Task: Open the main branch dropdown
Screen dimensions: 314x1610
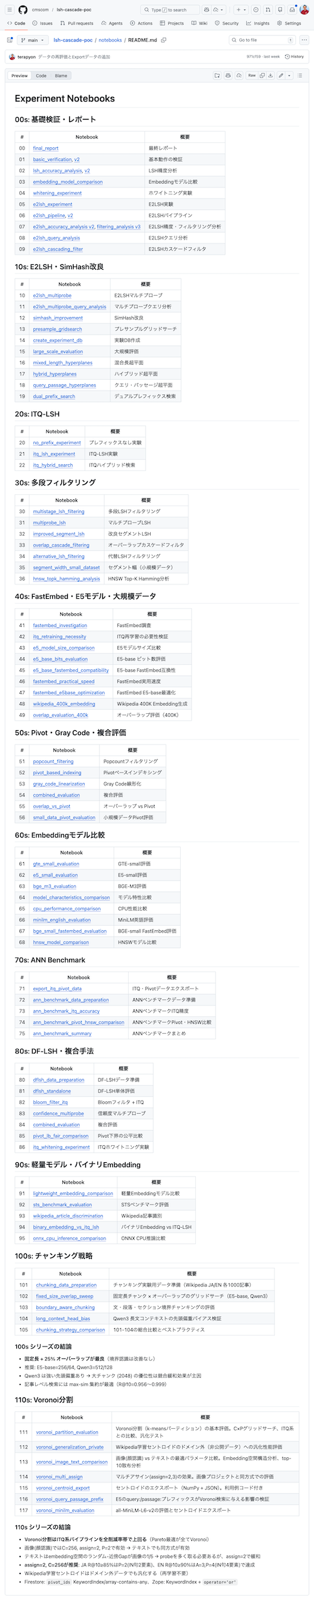Action: (x=33, y=40)
